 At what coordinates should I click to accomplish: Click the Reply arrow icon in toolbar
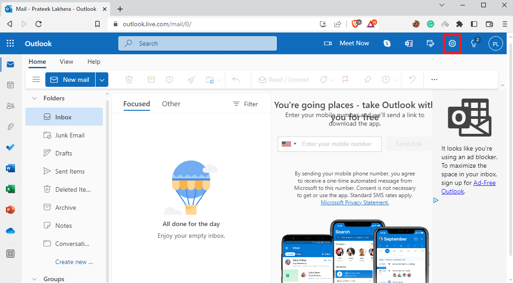[236, 80]
